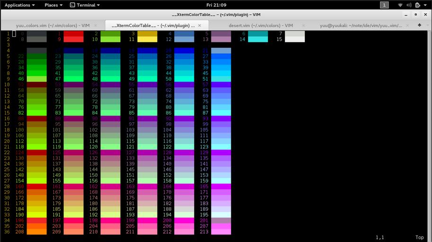Click the green swatch 10

[110, 39]
